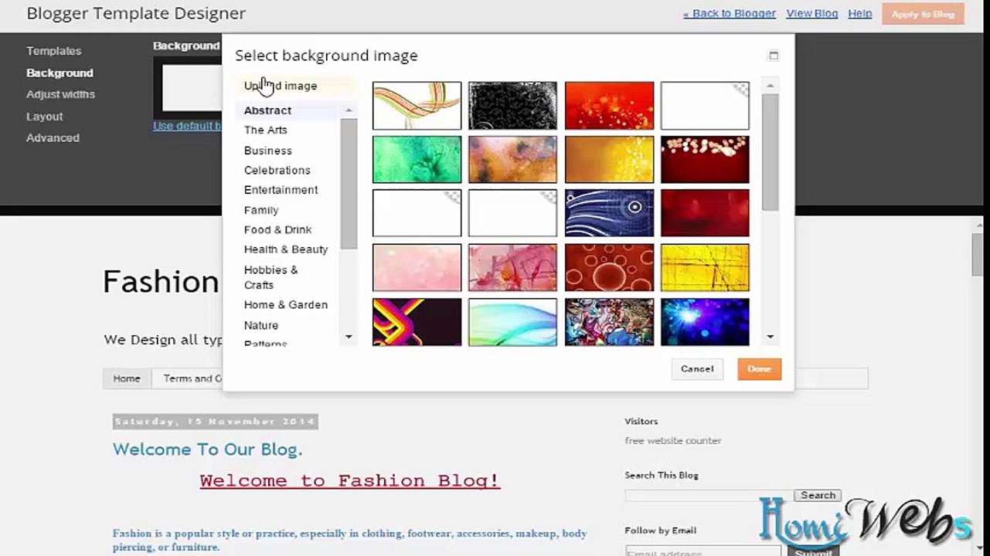The width and height of the screenshot is (990, 556).
Task: Choose the Nature category
Action: coord(261,325)
